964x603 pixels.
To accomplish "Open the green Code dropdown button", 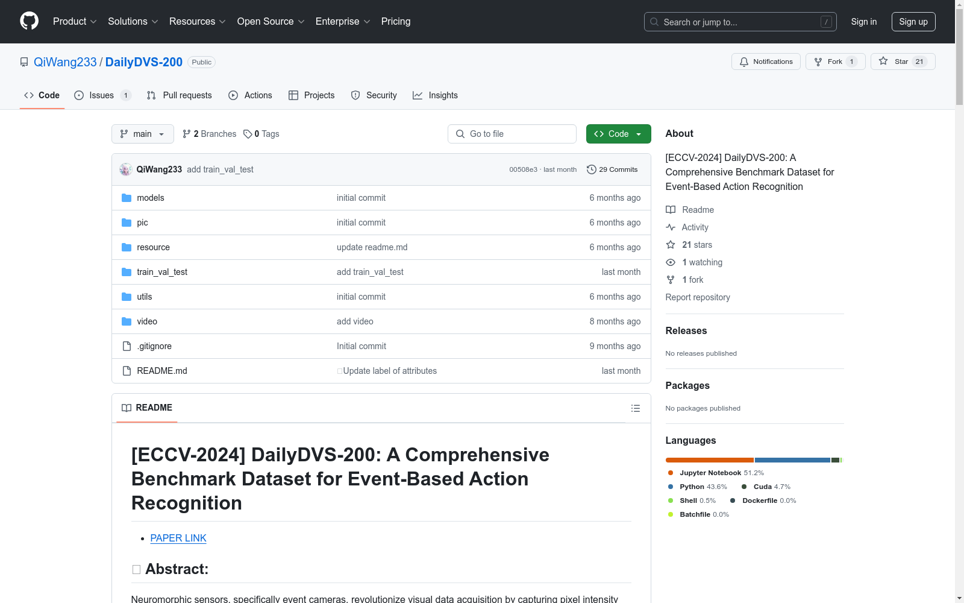I will pos(618,134).
